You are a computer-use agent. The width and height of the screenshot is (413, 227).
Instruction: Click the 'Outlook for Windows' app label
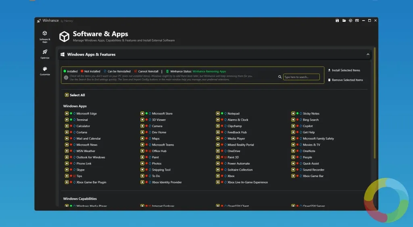[x=91, y=157]
